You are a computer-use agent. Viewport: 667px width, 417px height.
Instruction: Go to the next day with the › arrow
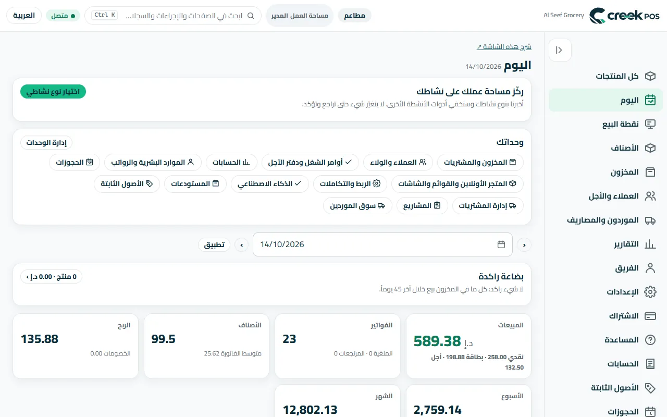(241, 244)
